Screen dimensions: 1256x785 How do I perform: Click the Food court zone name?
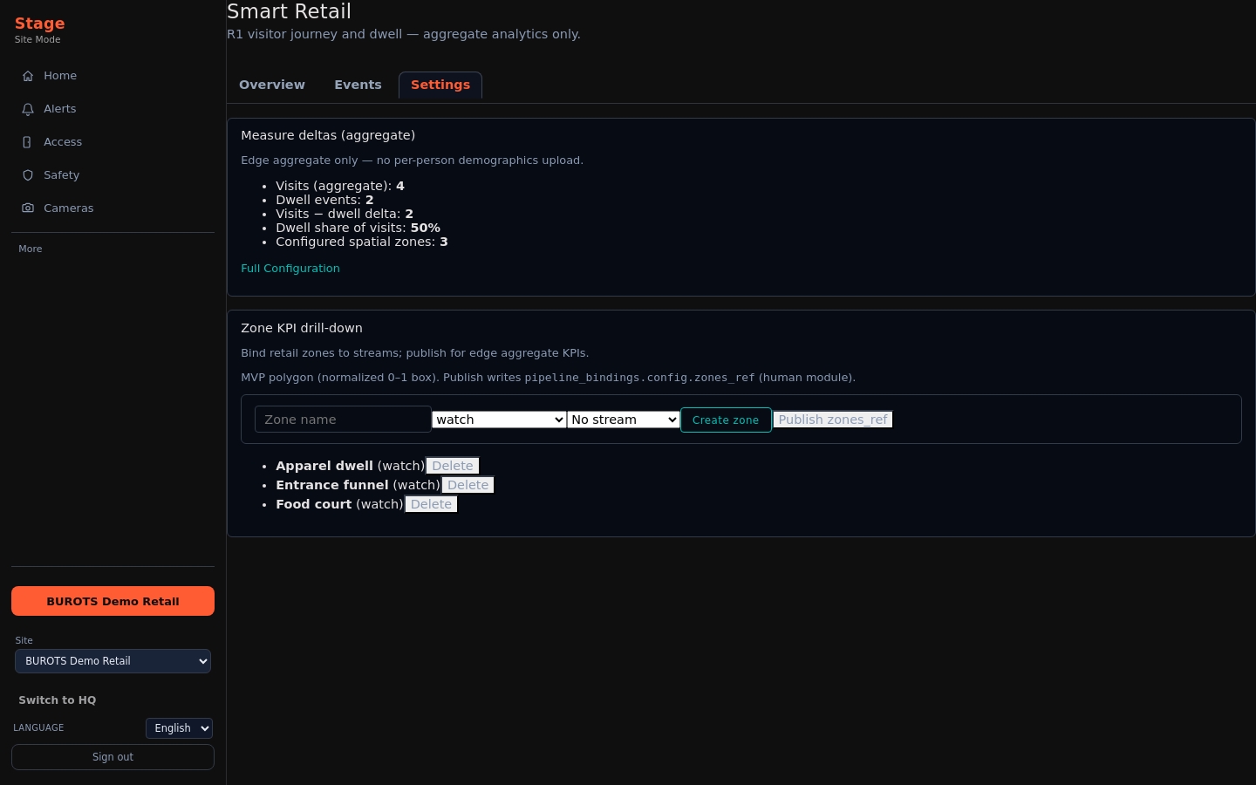(314, 504)
